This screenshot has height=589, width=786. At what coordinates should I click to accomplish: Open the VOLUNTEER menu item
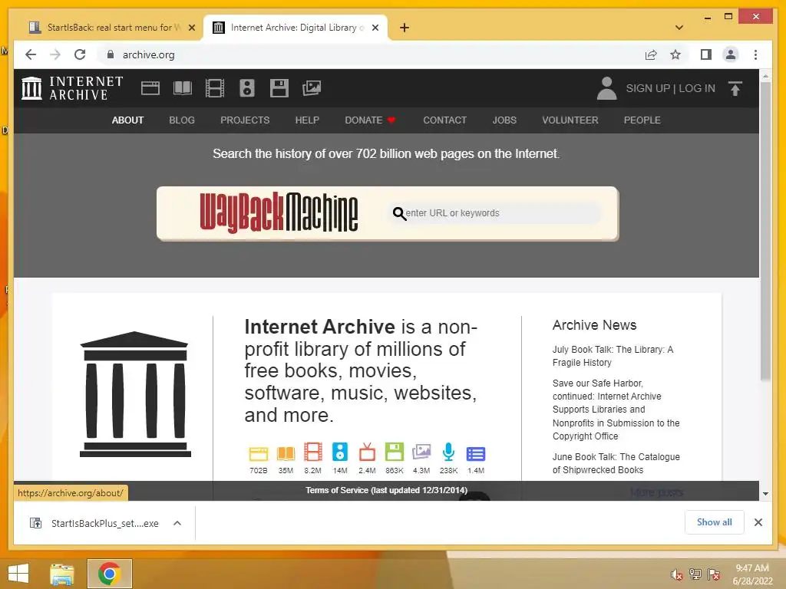[570, 120]
